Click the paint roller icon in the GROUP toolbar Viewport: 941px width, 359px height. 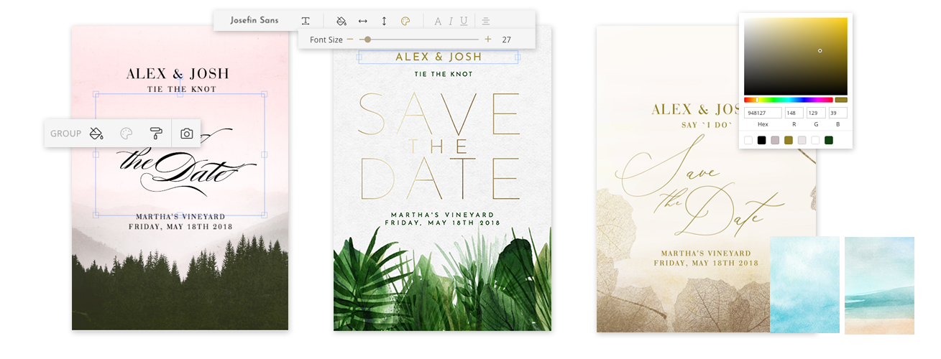[x=156, y=134]
